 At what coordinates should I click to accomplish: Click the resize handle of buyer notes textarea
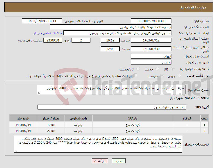pyautogui.click(x=16, y=151)
